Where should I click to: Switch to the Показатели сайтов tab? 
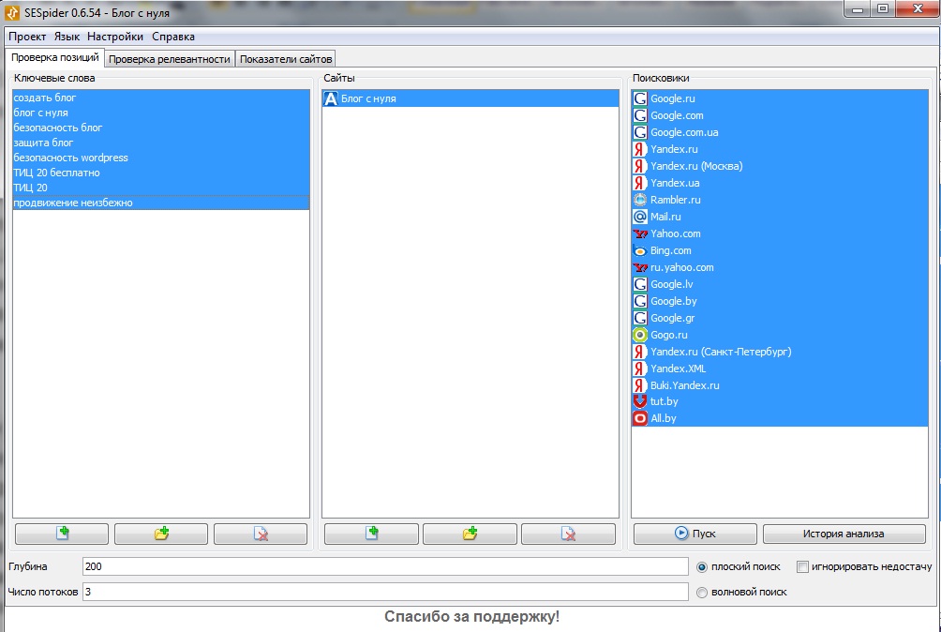point(285,59)
